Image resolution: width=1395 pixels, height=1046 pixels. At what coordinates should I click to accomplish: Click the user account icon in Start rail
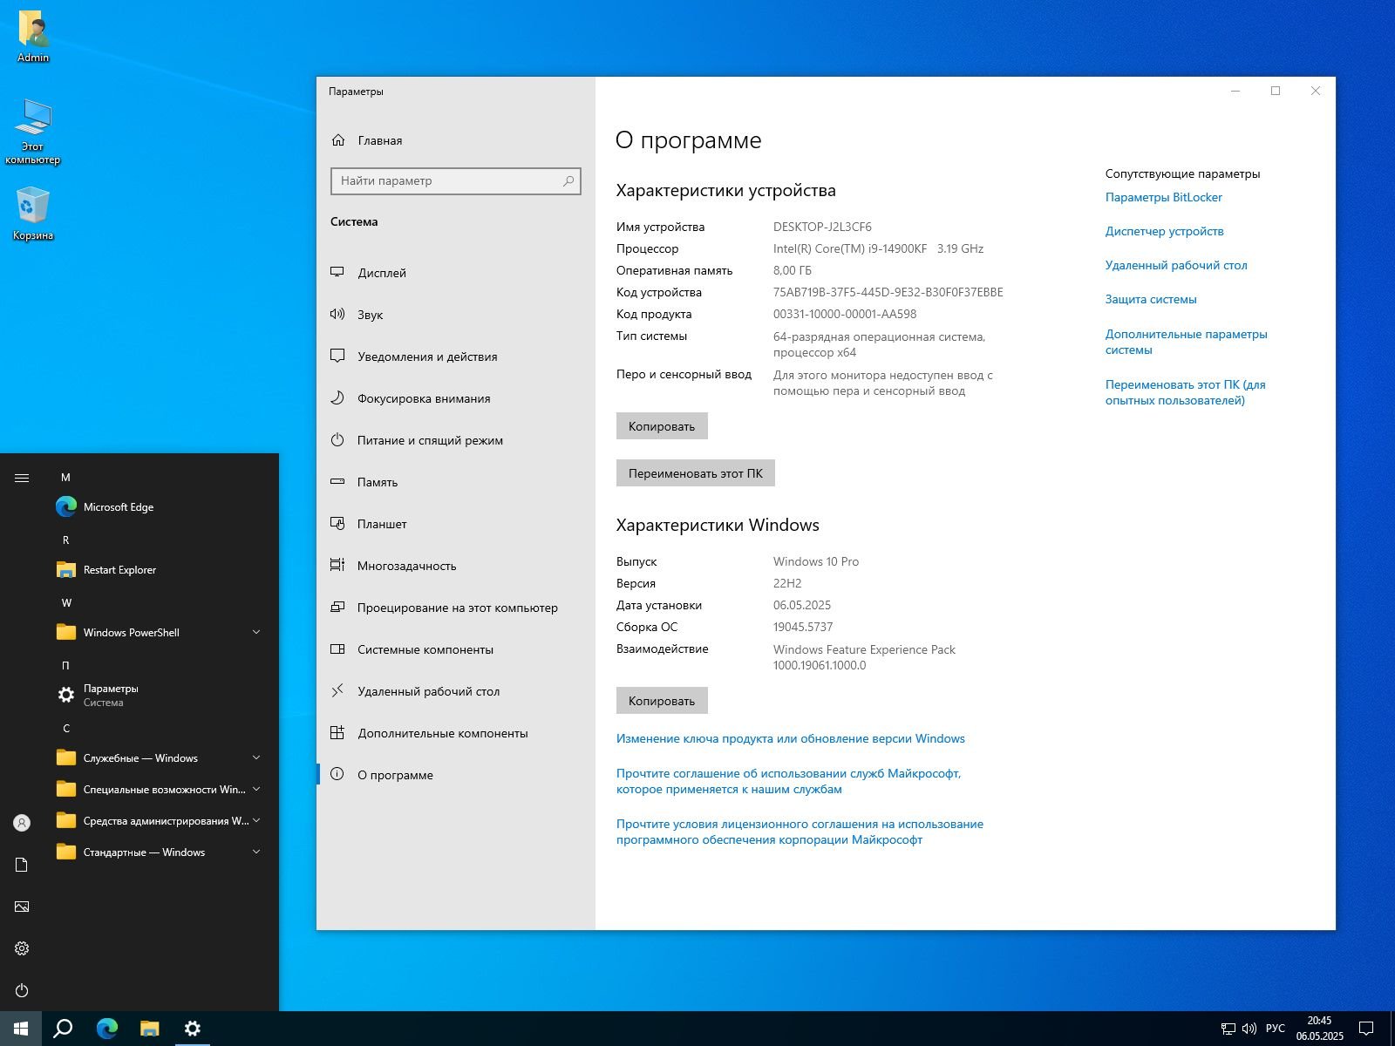(22, 823)
